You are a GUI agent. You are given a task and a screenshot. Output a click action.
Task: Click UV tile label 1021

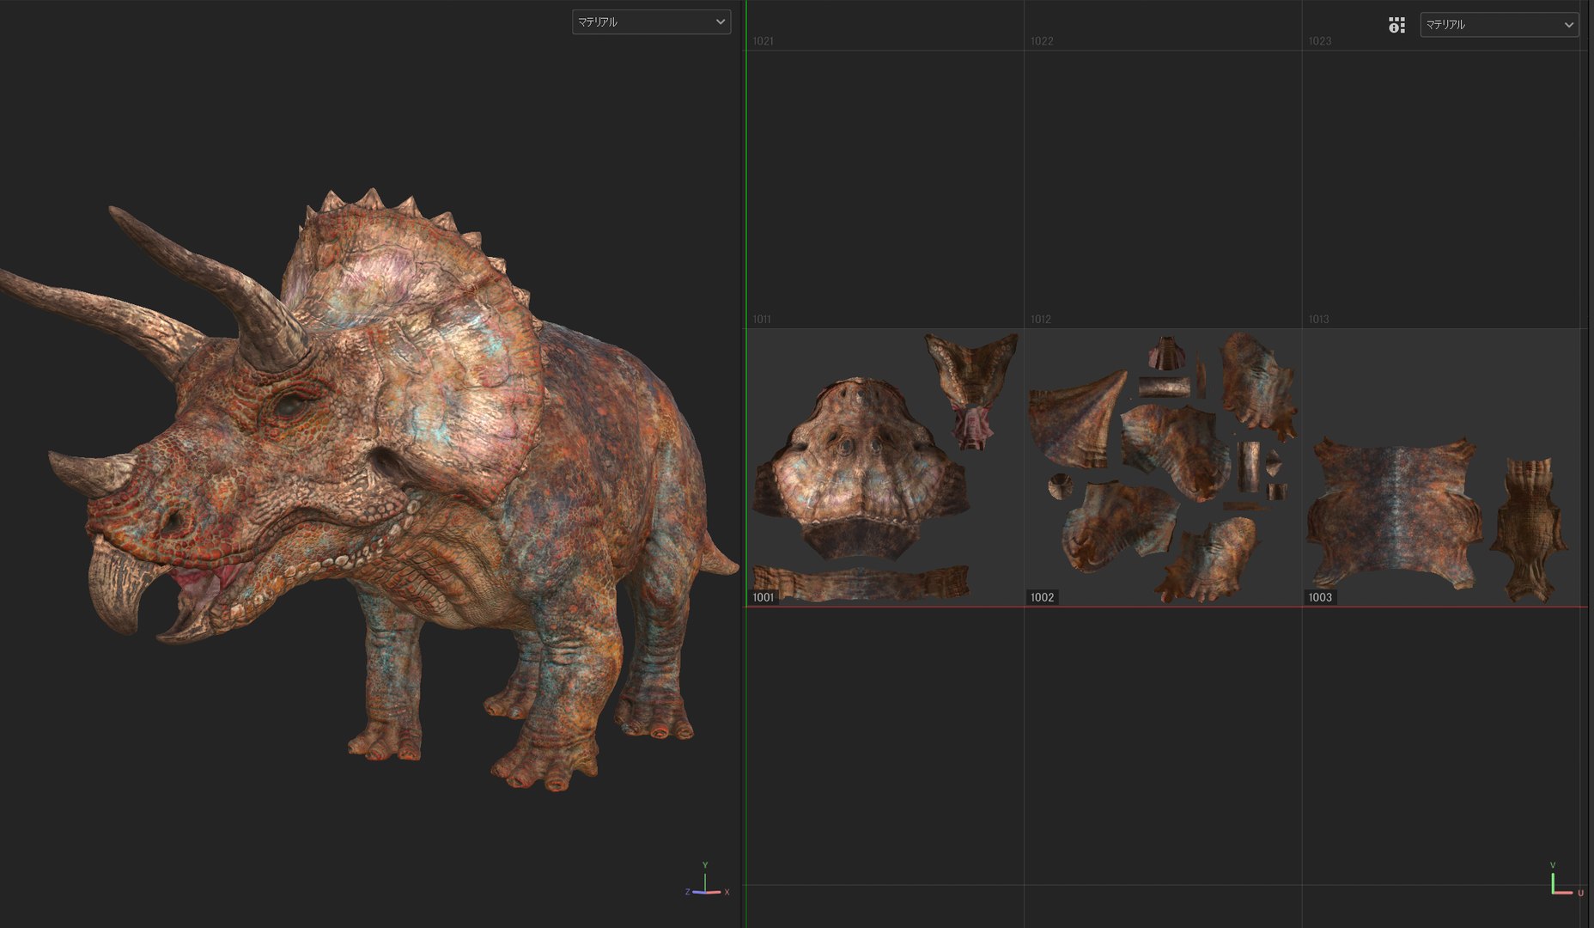[x=763, y=41]
